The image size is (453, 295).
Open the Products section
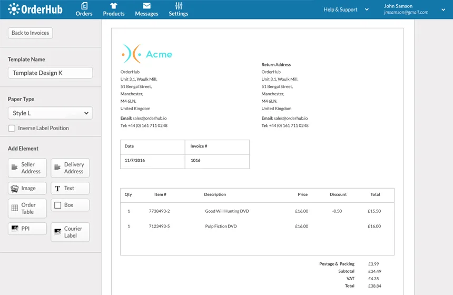(x=114, y=9)
